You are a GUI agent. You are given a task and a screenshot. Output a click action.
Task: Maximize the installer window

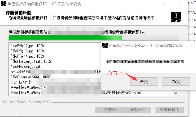165,4
